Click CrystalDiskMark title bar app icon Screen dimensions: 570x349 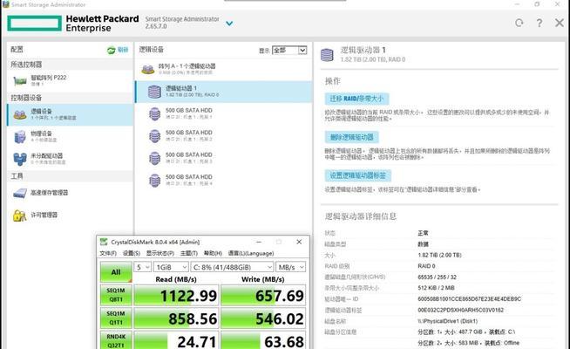coord(104,242)
